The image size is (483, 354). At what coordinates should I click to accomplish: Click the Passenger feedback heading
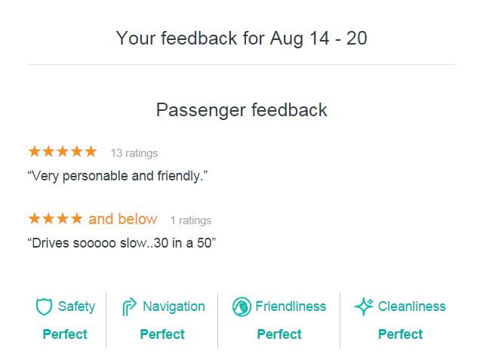(241, 110)
